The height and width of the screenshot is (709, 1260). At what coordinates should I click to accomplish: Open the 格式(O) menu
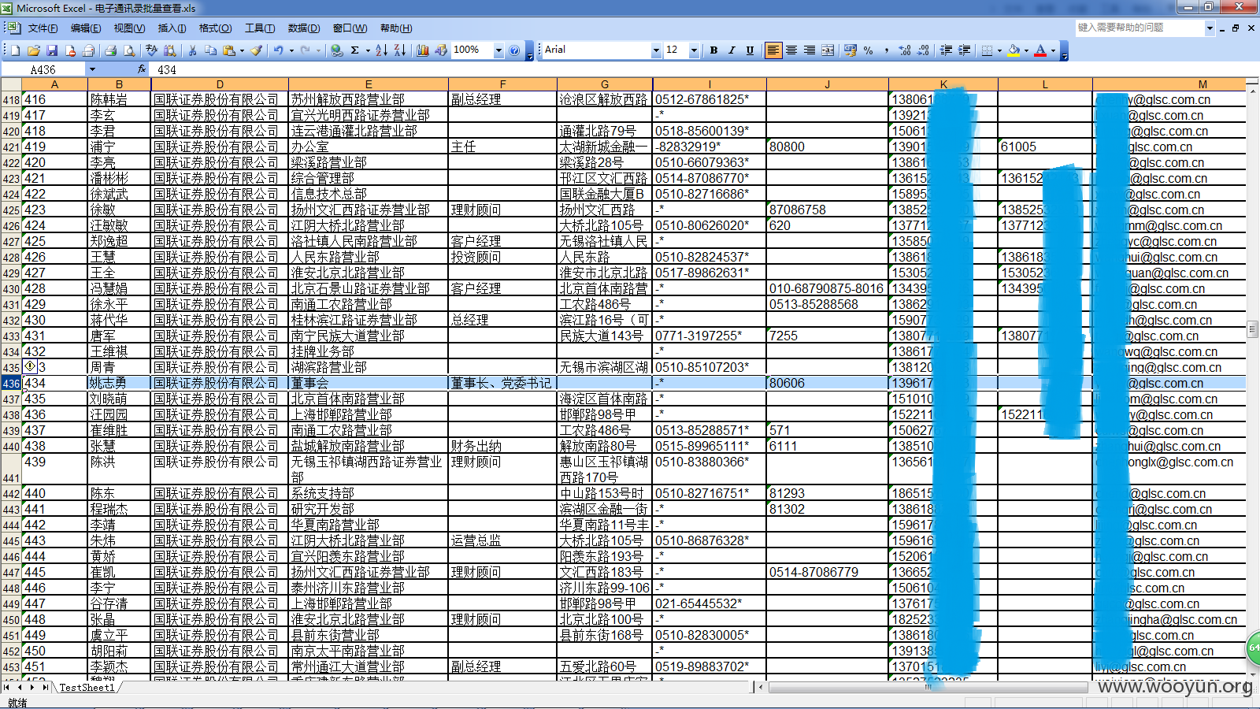[215, 28]
